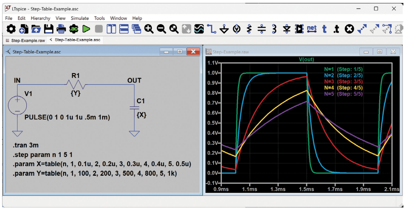Image resolution: width=408 pixels, height=210 pixels.
Task: Zoom to fit with the magnifier arrows icon
Action: [x=174, y=29]
